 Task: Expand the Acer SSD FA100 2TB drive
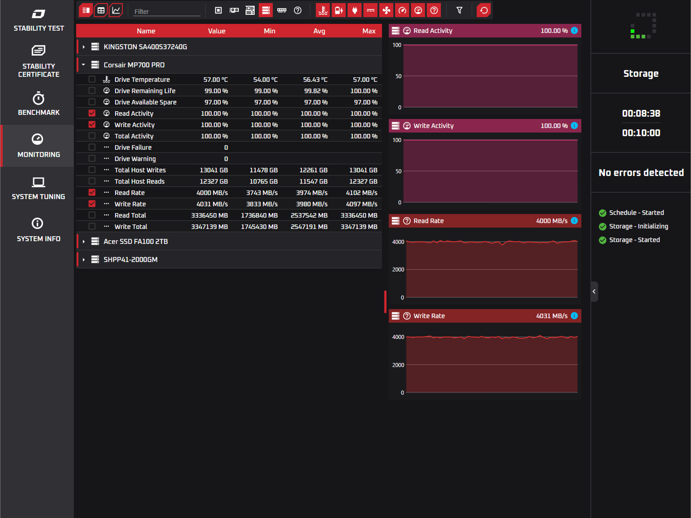(x=84, y=241)
